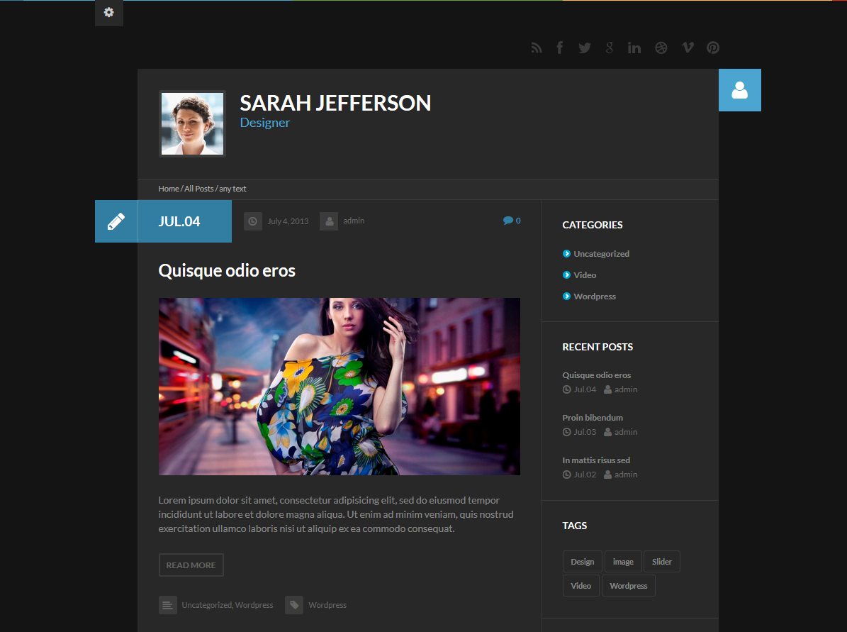The height and width of the screenshot is (632, 847).
Task: Open All Posts breadcrumb link
Action: click(198, 189)
